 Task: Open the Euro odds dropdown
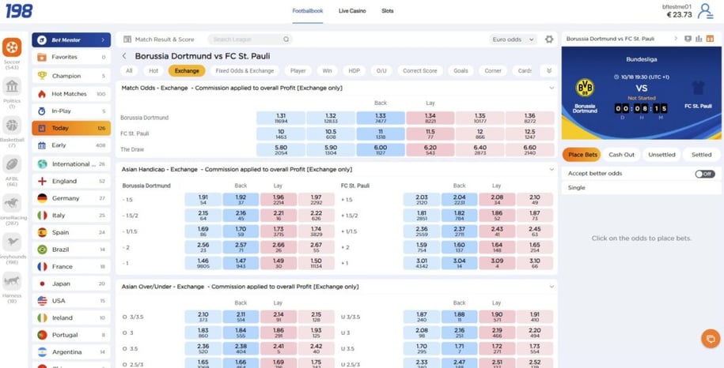(513, 39)
